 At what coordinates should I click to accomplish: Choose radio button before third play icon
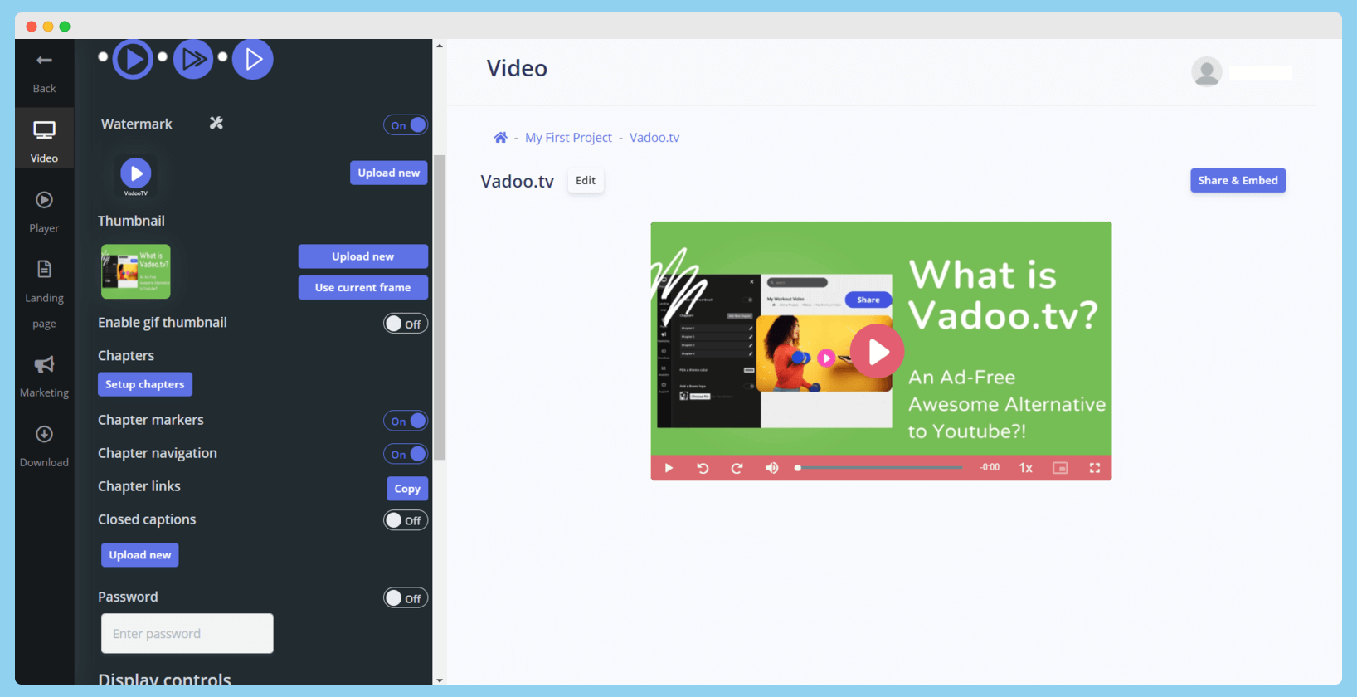[222, 57]
